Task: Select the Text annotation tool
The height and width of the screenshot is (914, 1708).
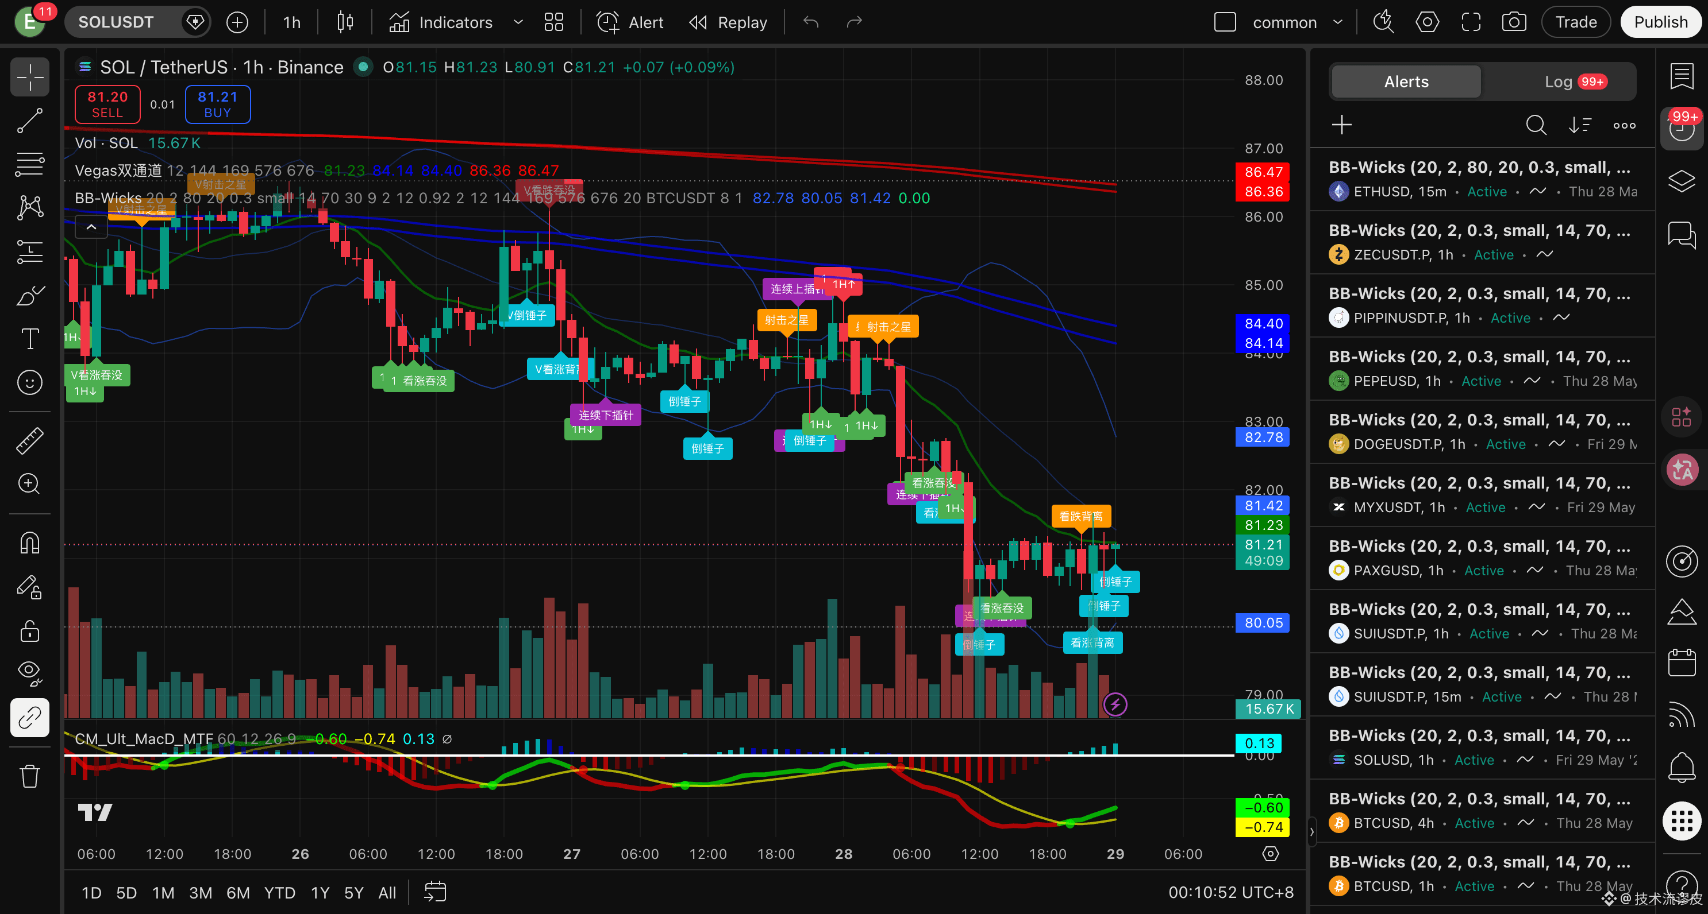Action: pyautogui.click(x=30, y=339)
